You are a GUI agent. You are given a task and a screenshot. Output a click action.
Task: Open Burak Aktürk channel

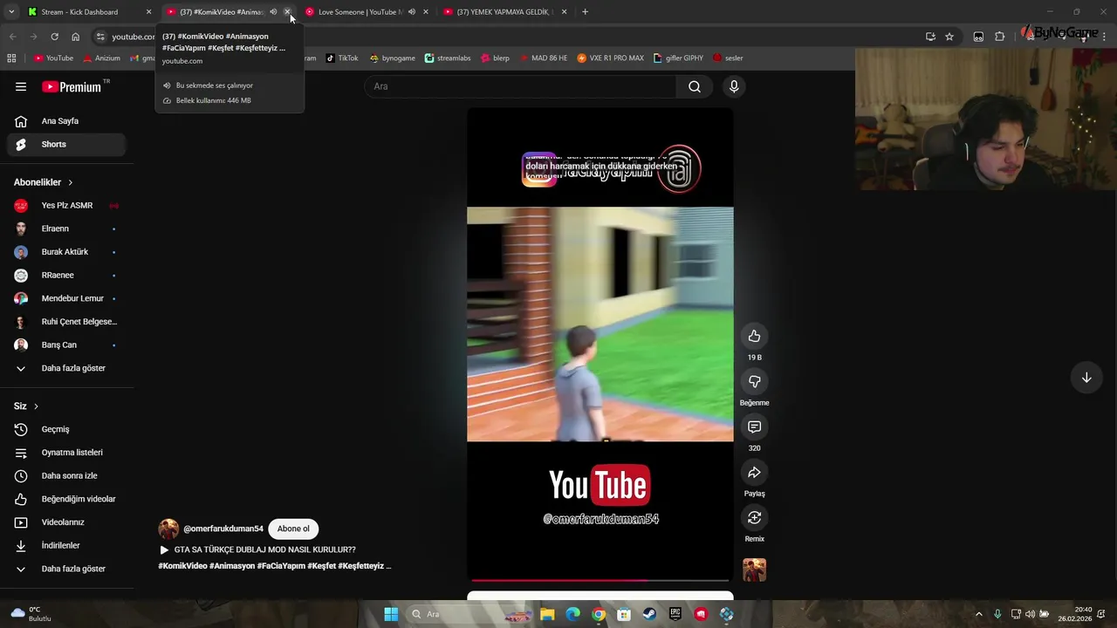click(66, 252)
